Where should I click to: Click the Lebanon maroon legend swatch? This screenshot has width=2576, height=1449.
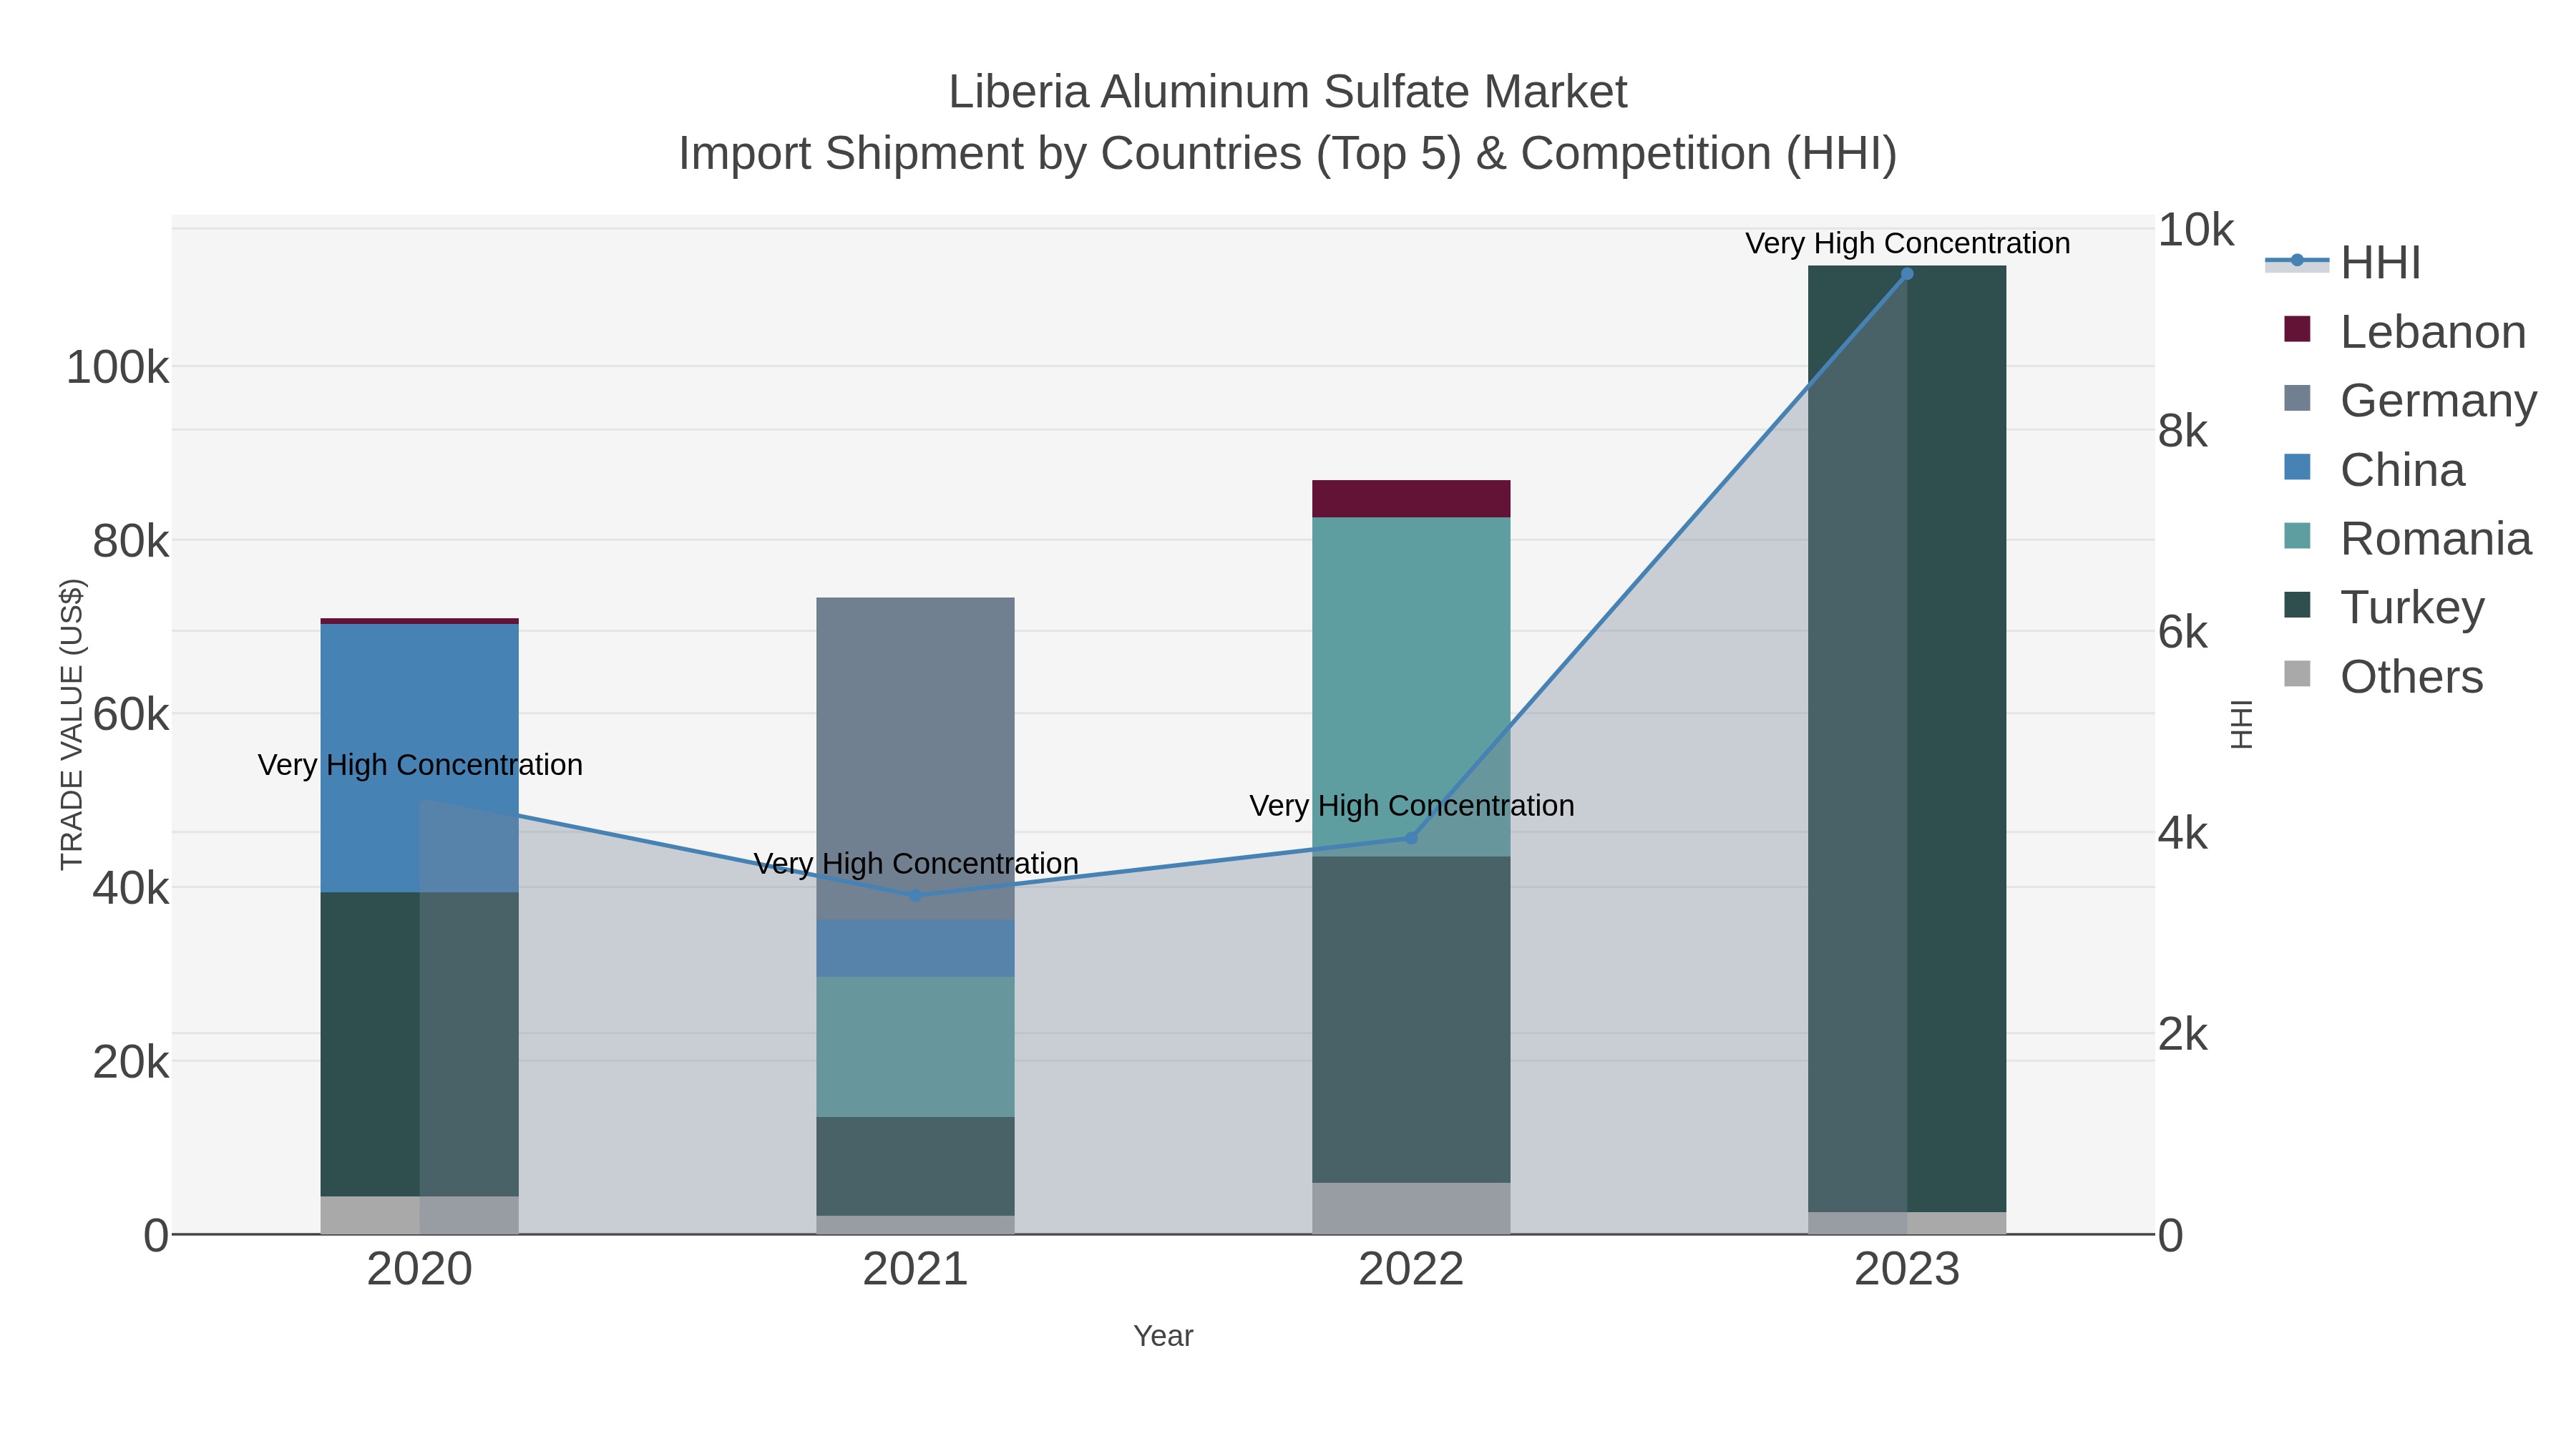(x=2297, y=329)
